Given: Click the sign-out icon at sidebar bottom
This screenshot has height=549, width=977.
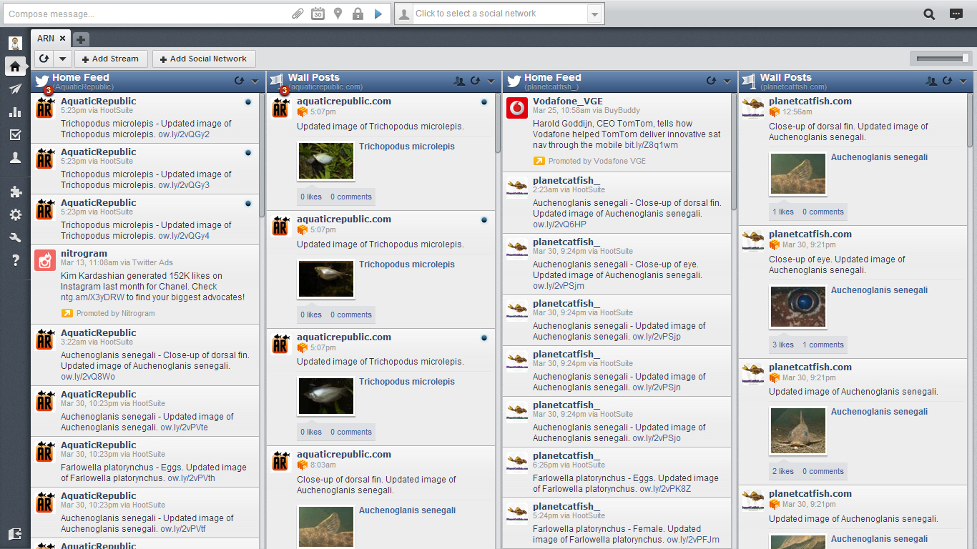Looking at the screenshot, I should pyautogui.click(x=15, y=534).
